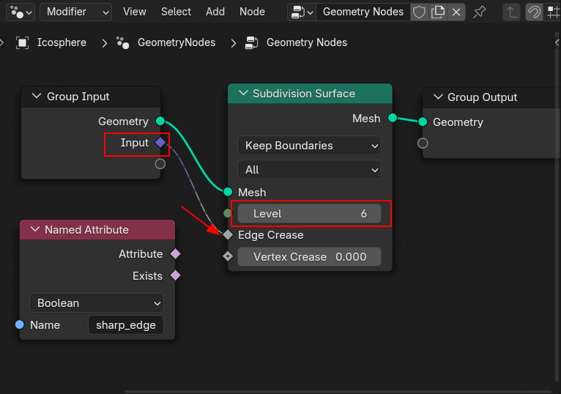Select the Named Attribute node header title

point(86,230)
